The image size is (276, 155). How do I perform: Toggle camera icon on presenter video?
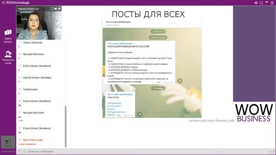click(56, 9)
